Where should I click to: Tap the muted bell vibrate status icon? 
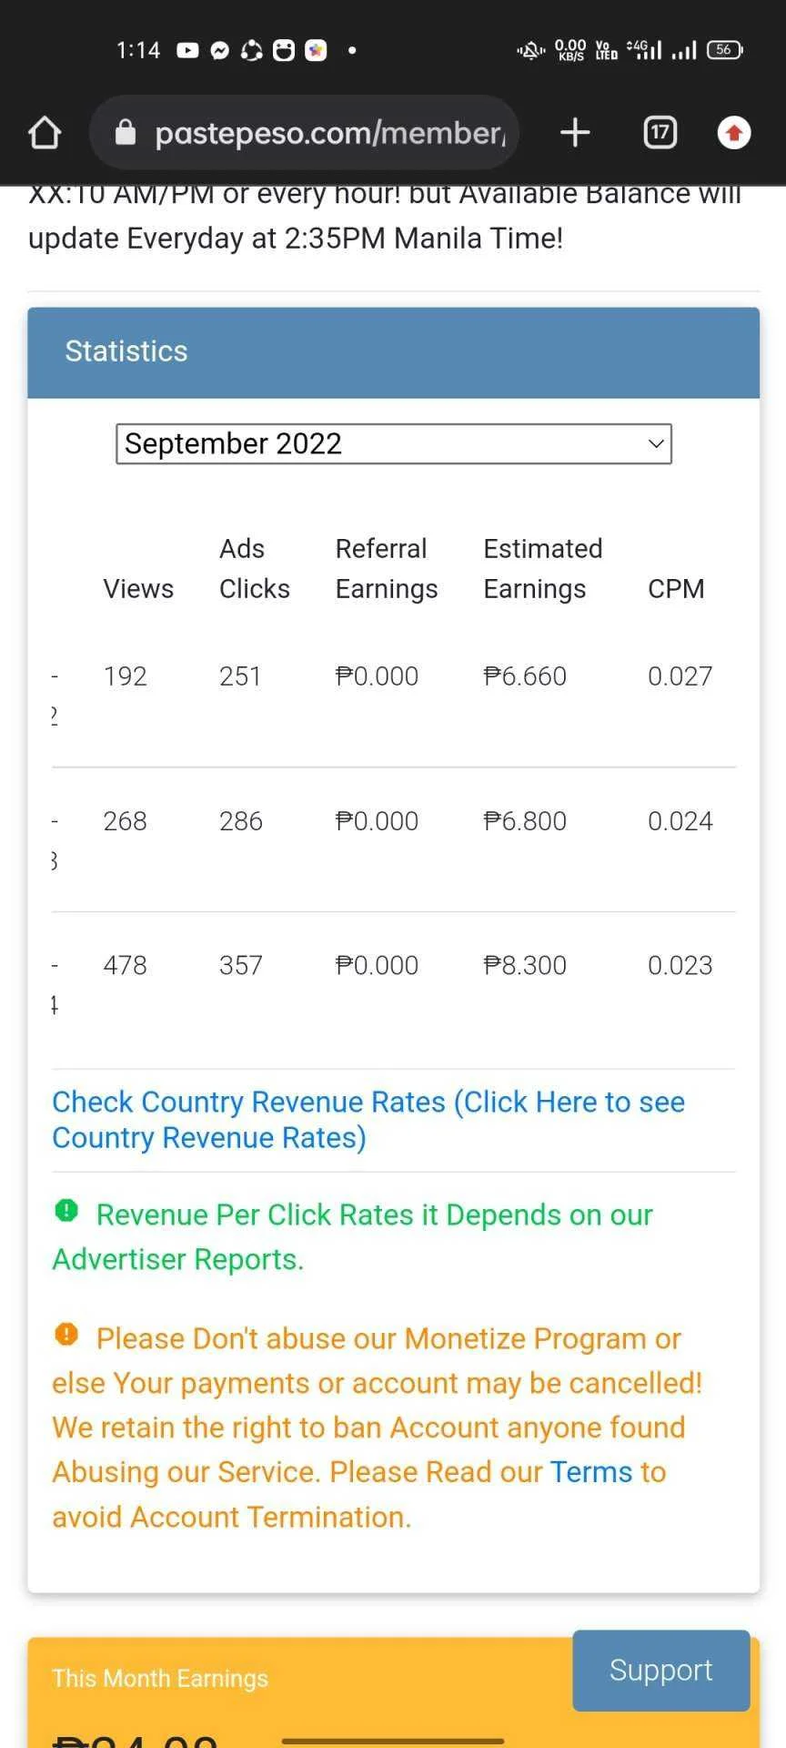tap(531, 50)
